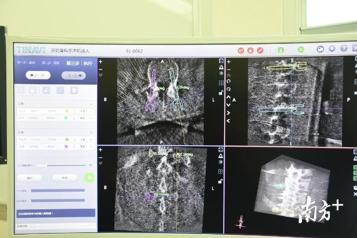The height and width of the screenshot is (238, 357).
Task: Tick the checkbox at bottom of left panel
Action: (x=34, y=226)
